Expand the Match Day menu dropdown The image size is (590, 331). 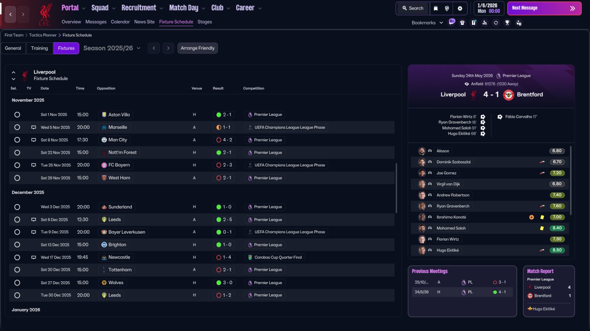coord(203,8)
